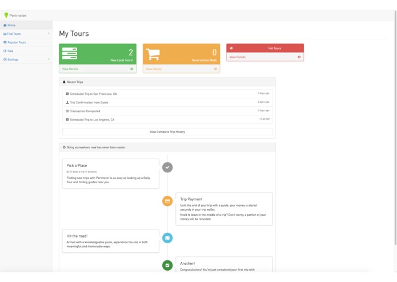Click the green arrow circle in New Local Tours footer

tap(131, 69)
